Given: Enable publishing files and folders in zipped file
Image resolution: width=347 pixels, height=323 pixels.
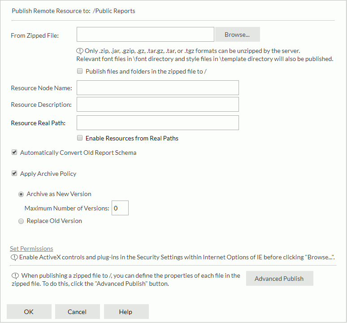Looking at the screenshot, I should coord(80,71).
